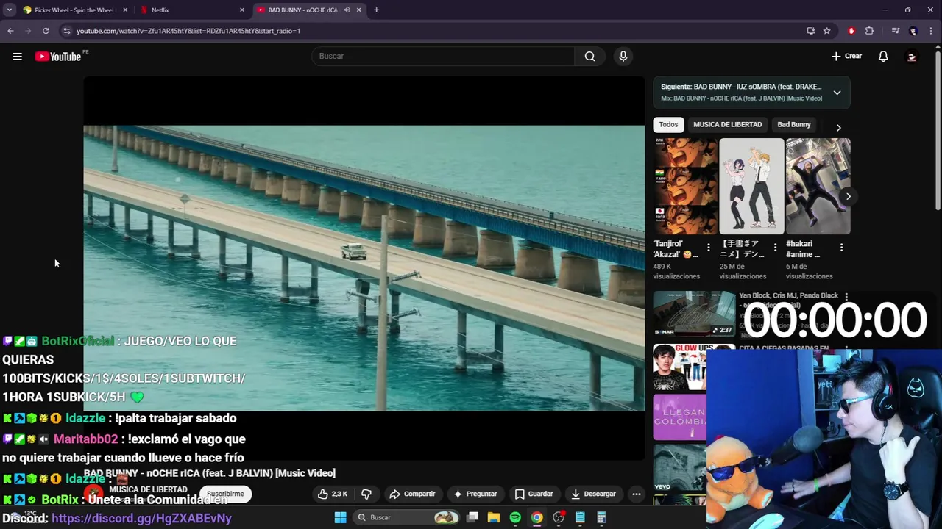Open the LLEGAN COLOMBIA video thumbnail
The image size is (942, 529).
coord(680,417)
